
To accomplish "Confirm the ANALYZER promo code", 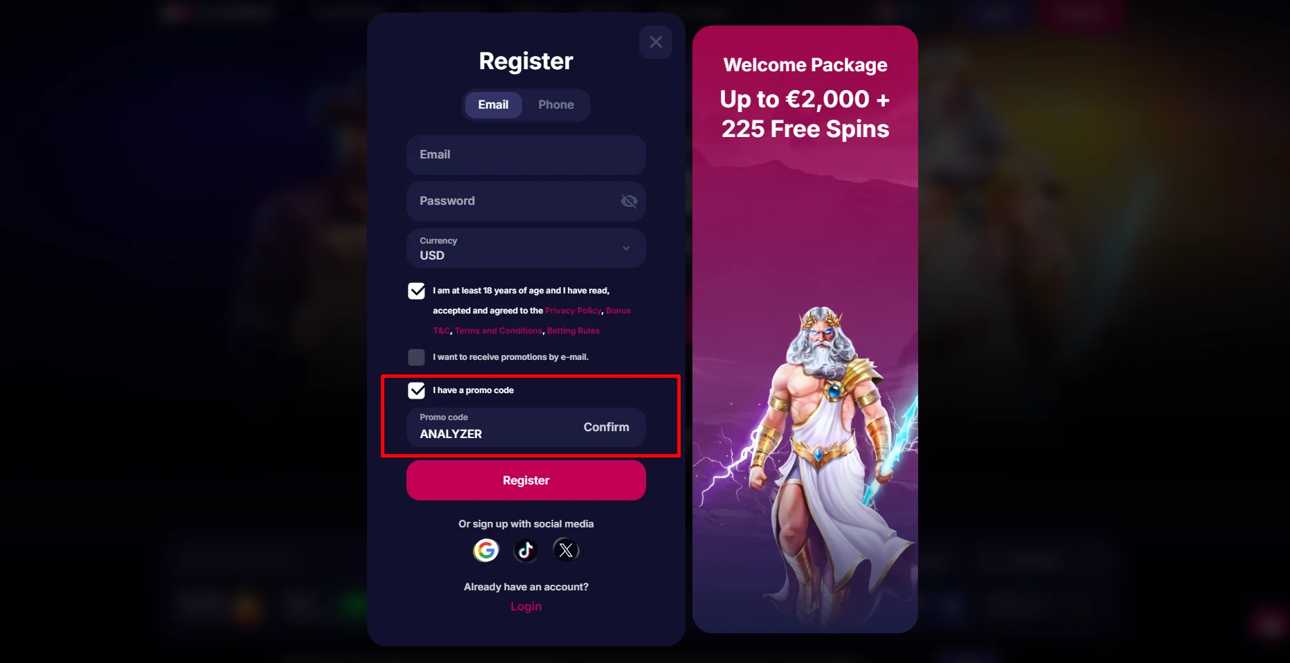I will (606, 427).
